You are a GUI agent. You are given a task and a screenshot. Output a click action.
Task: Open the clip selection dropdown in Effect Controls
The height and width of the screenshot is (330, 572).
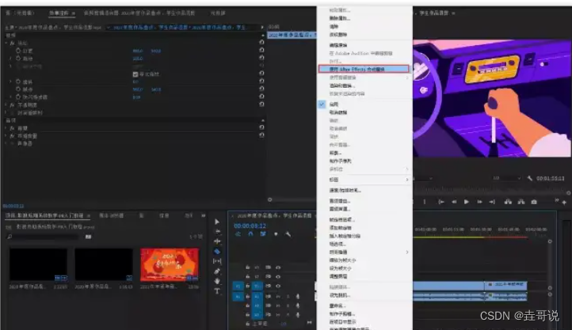click(x=108, y=28)
